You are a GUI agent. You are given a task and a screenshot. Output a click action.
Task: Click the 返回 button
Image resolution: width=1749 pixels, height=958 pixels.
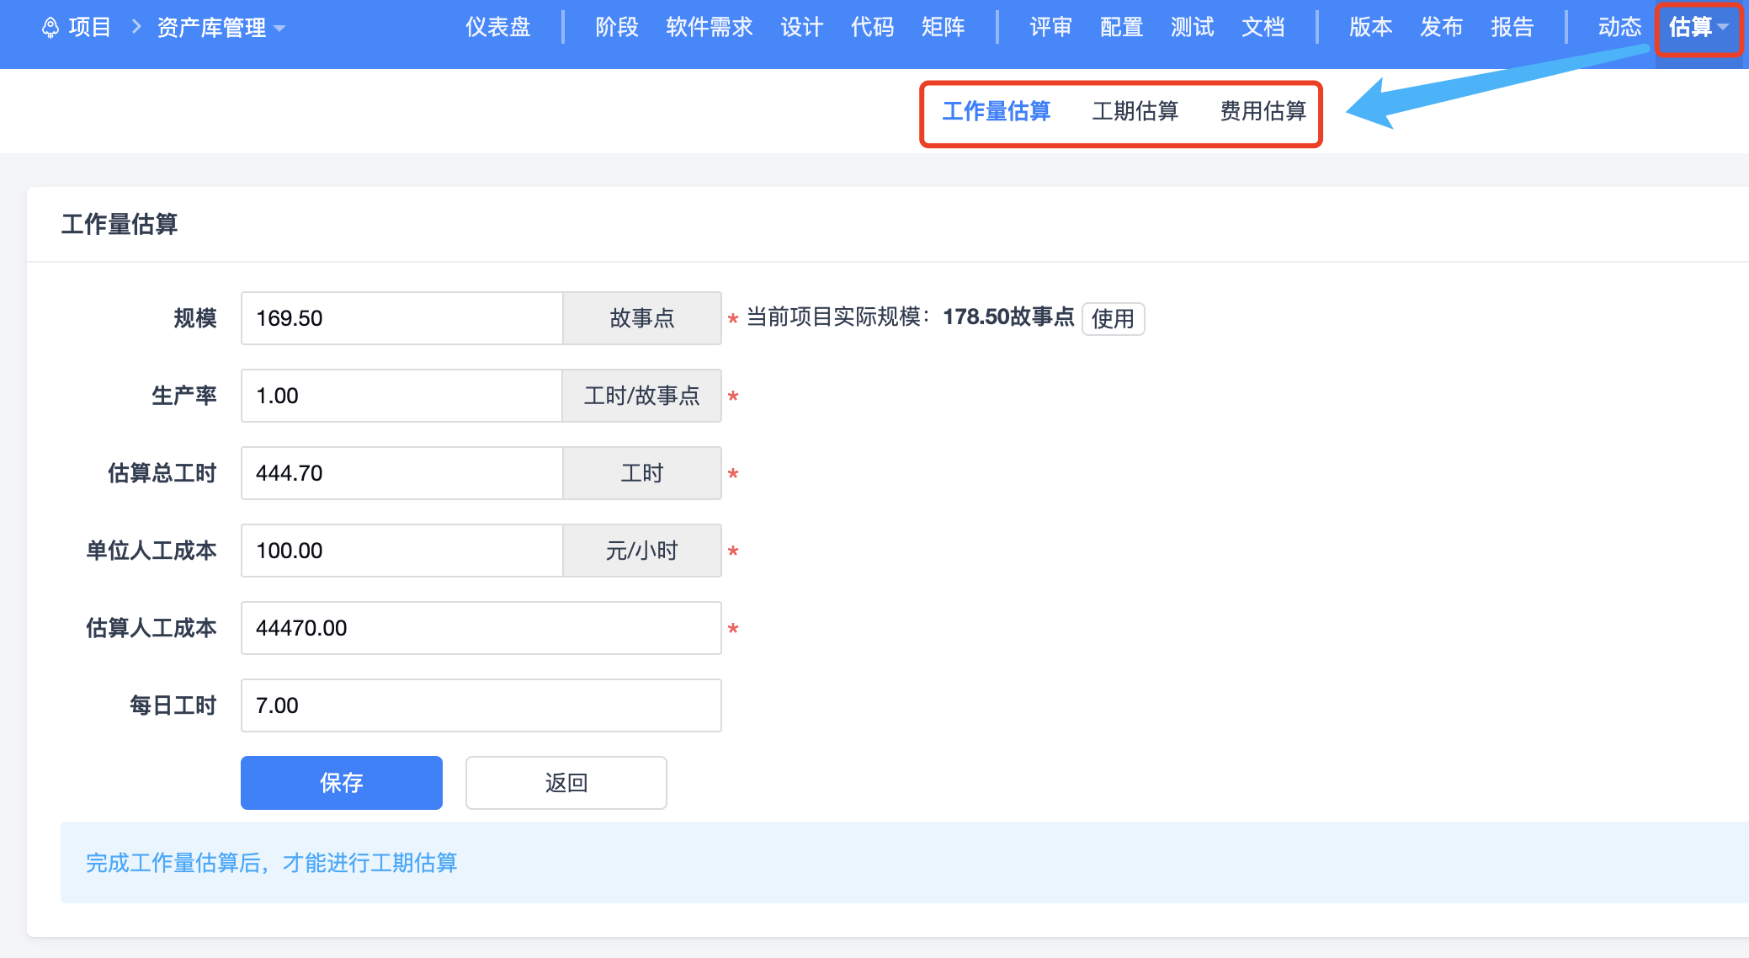coord(566,783)
